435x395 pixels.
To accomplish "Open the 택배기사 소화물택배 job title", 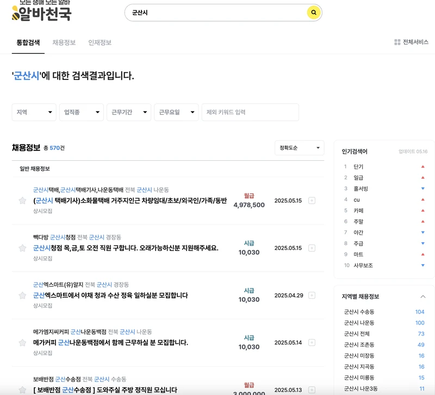I will (x=130, y=200).
